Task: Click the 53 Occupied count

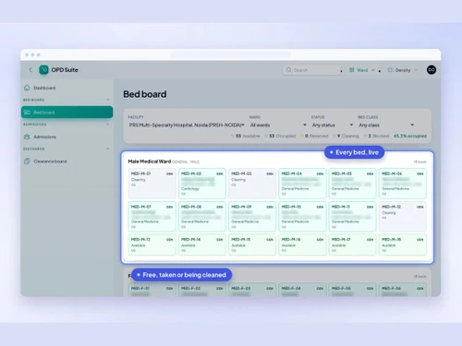Action: click(280, 136)
